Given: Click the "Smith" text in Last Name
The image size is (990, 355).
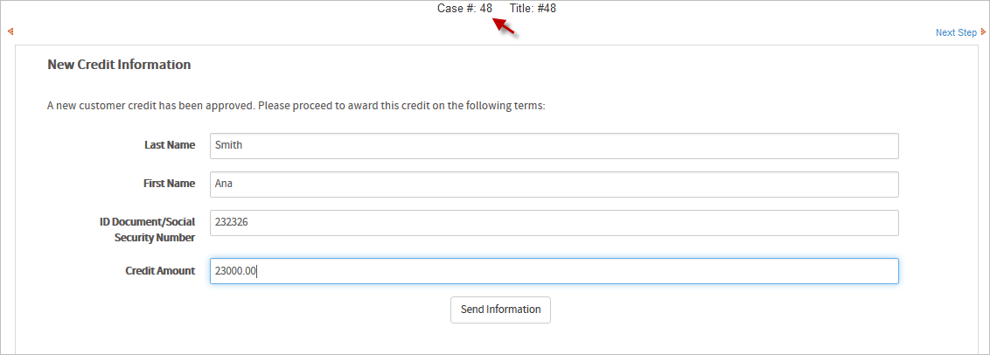Looking at the screenshot, I should coord(228,146).
